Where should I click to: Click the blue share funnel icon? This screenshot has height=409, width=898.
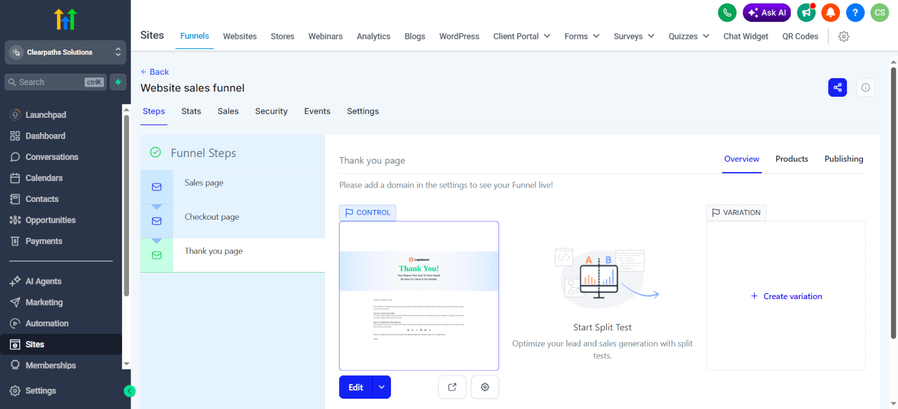click(837, 87)
